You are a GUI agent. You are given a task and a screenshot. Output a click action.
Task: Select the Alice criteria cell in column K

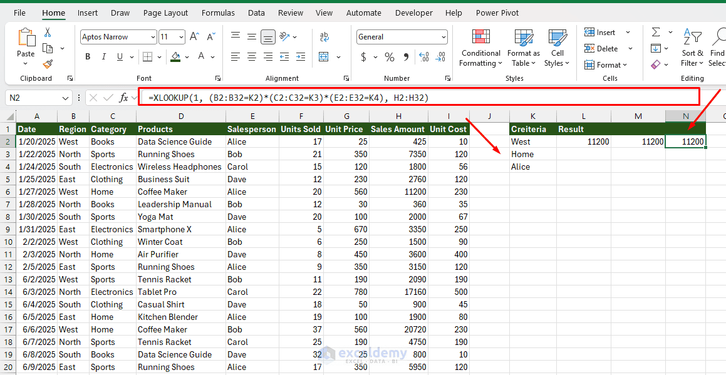click(533, 167)
